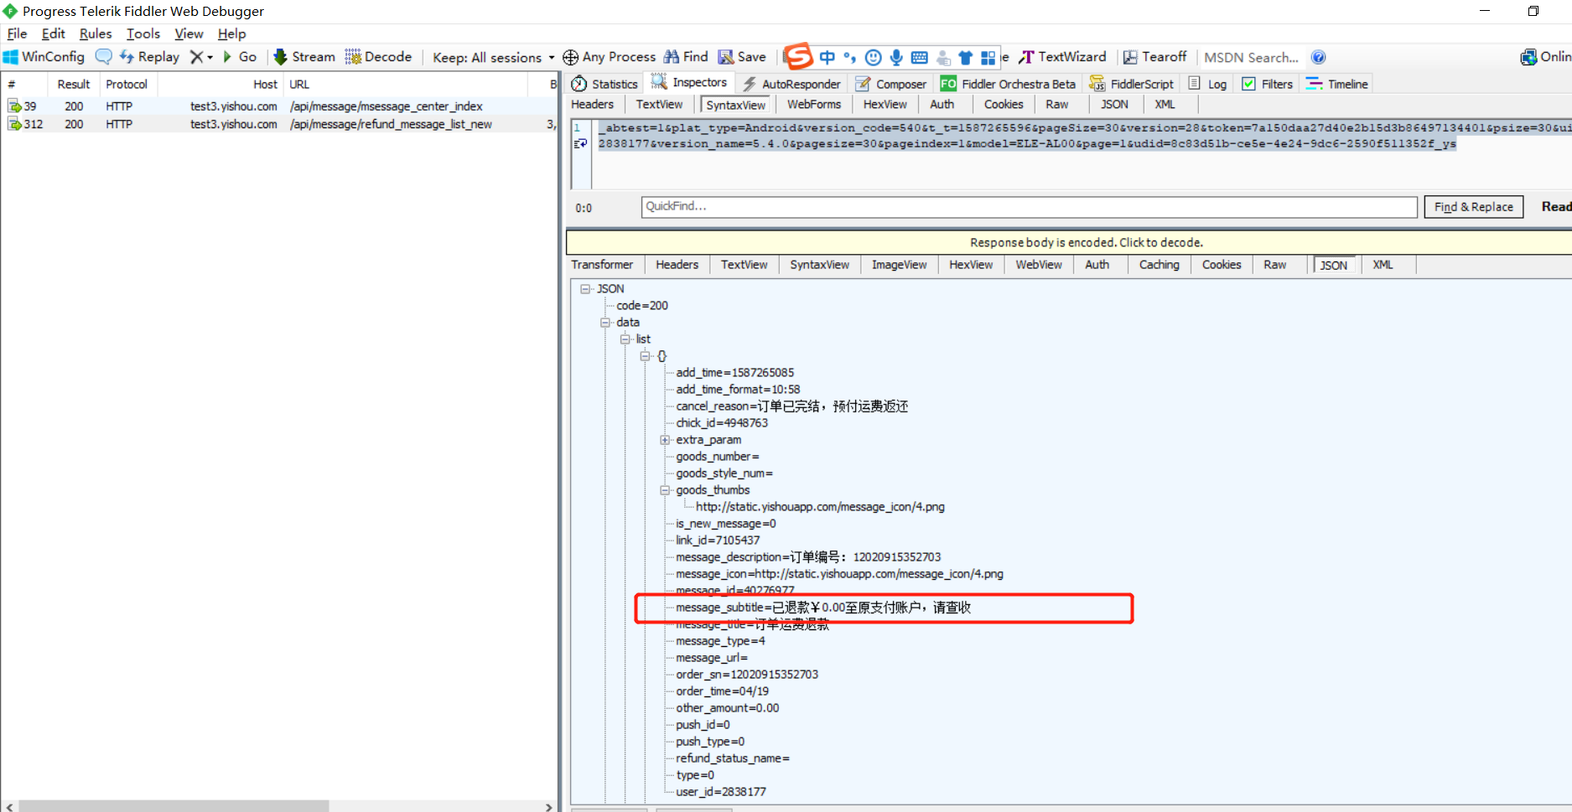Click in the QuickFind input field

[x=1029, y=207]
